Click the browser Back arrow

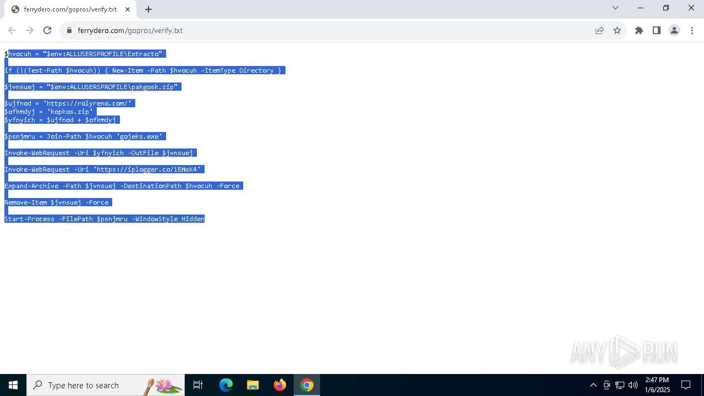tap(12, 30)
